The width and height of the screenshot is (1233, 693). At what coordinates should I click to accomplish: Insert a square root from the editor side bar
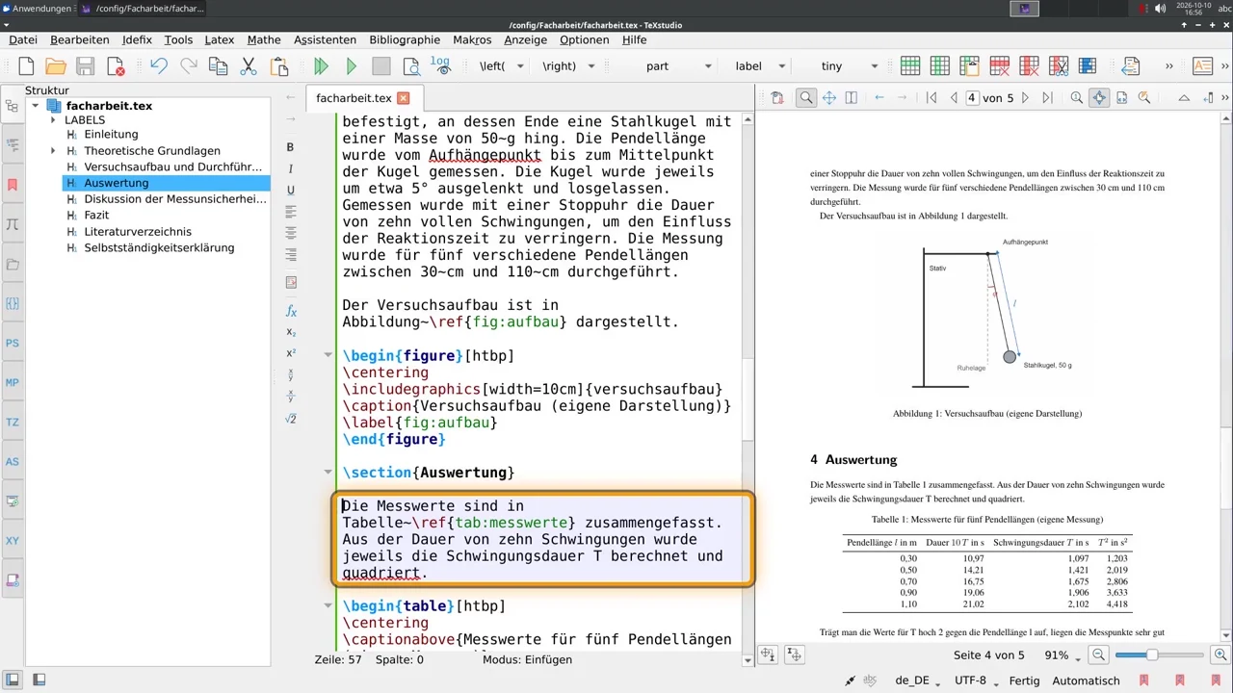coord(291,420)
